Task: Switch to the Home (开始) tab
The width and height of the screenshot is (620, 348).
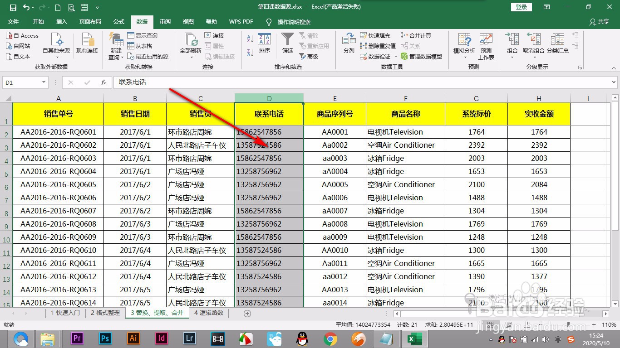Action: tap(39, 22)
